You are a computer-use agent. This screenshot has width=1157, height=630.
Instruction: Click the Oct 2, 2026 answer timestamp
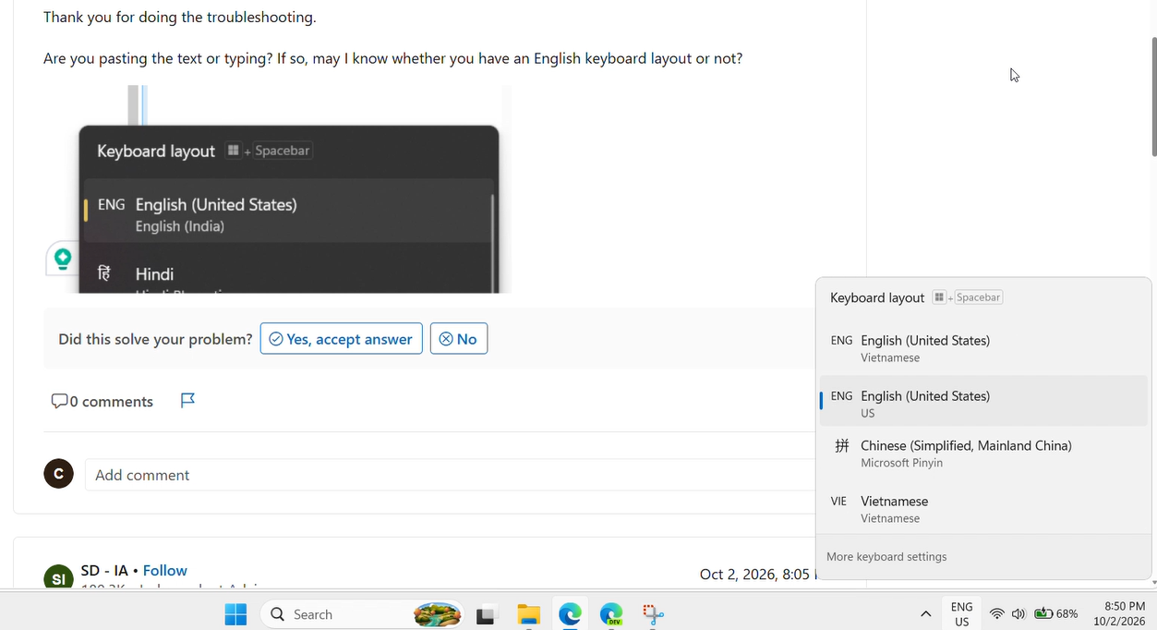[757, 575]
